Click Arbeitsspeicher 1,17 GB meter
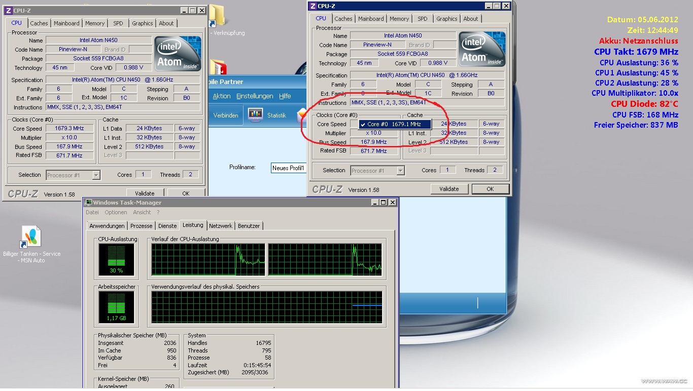The height and width of the screenshot is (391, 693). pos(116,307)
